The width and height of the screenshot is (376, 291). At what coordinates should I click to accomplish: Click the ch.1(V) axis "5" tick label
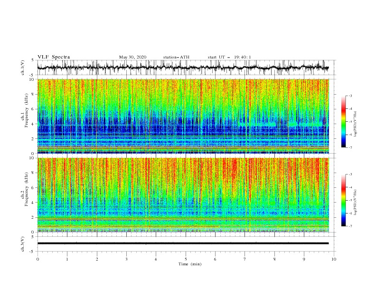(x=33, y=60)
